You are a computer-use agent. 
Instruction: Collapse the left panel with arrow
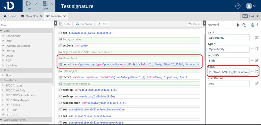click(x=56, y=23)
